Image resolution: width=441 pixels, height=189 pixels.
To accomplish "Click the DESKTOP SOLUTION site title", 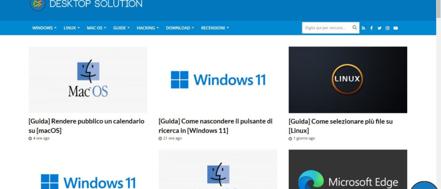I will pyautogui.click(x=96, y=4).
